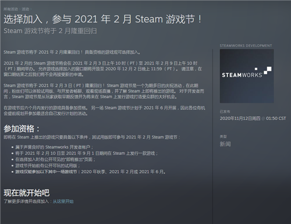The height and width of the screenshot is (224, 291).
Task: Click the bullet mentioning 2021 年 9 月 1 日
Action: point(87,153)
